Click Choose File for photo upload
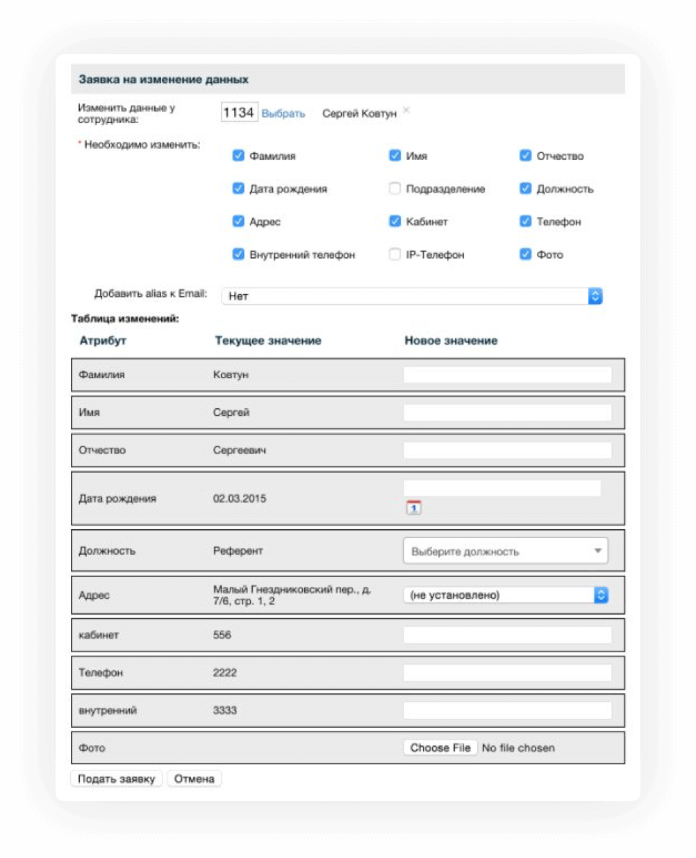Image resolution: width=696 pixels, height=858 pixels. [440, 748]
